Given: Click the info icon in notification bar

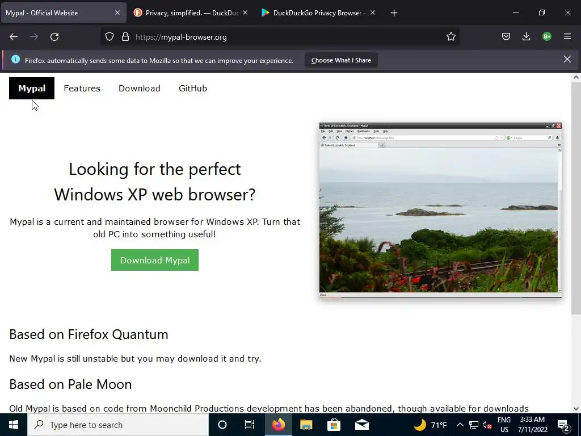Looking at the screenshot, I should (x=15, y=59).
